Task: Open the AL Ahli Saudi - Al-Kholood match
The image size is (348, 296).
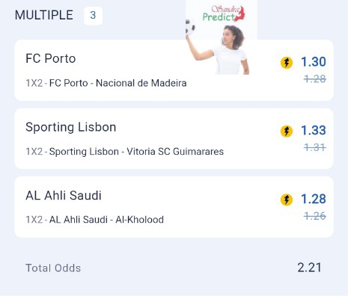Action: coord(106,220)
